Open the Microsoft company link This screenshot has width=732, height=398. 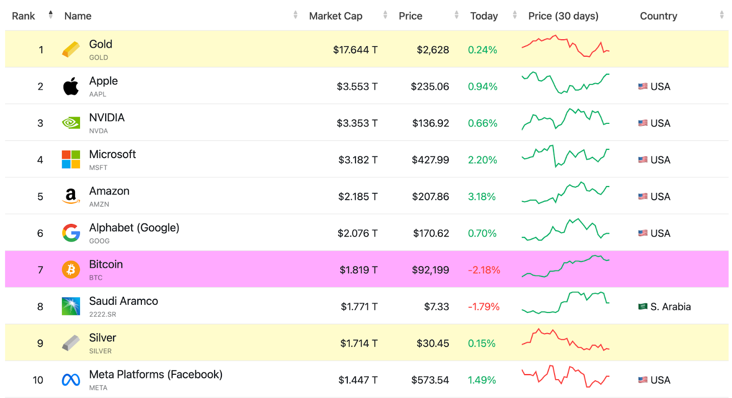click(x=113, y=154)
